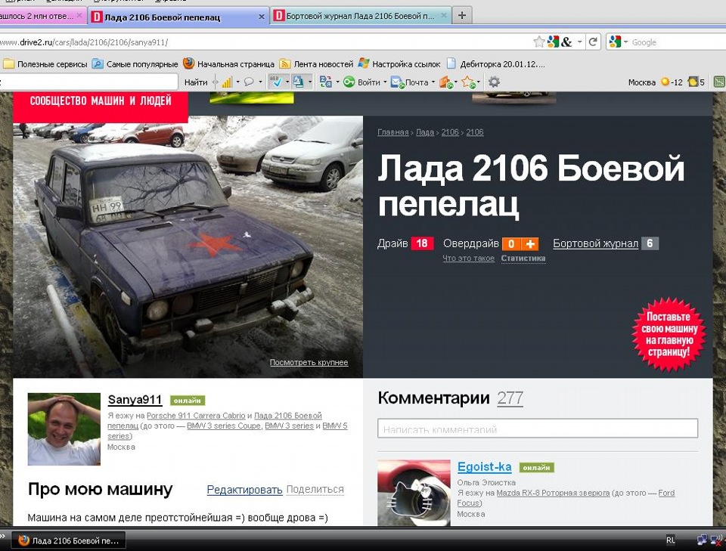Sign in using the green Войти icon
This screenshot has height=551, width=726.
point(349,82)
